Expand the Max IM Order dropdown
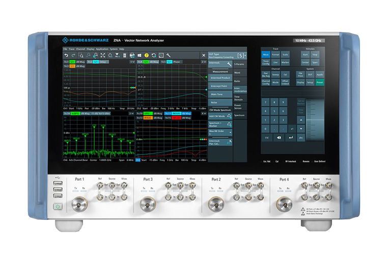The width and height of the screenshot is (387, 280). pos(220,132)
